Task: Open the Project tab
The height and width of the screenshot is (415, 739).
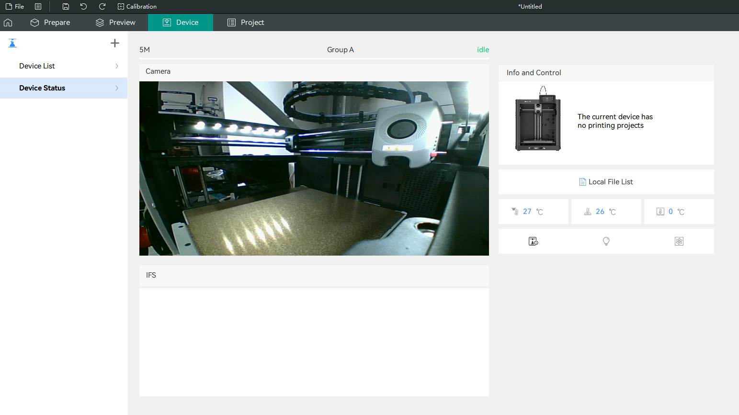Action: [246, 22]
